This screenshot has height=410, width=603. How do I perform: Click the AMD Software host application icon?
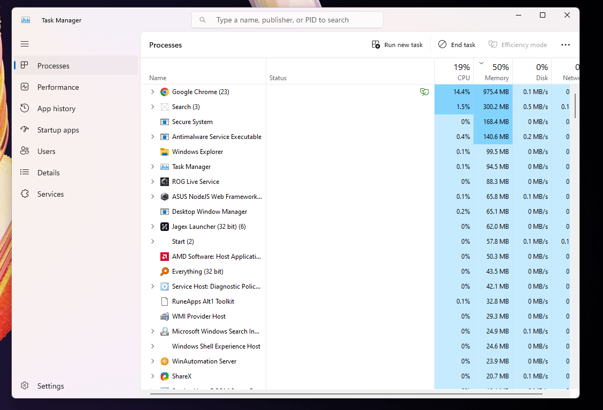165,257
